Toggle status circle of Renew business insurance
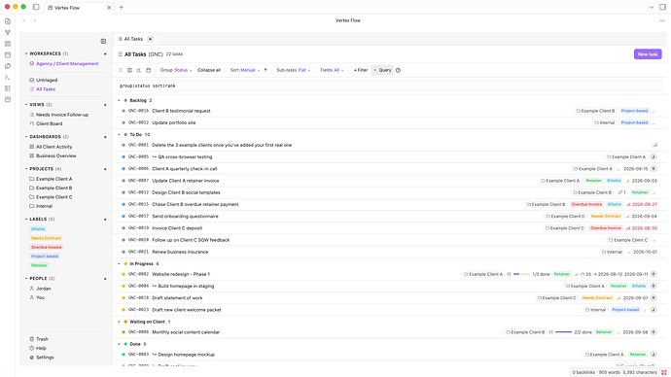 [124, 252]
